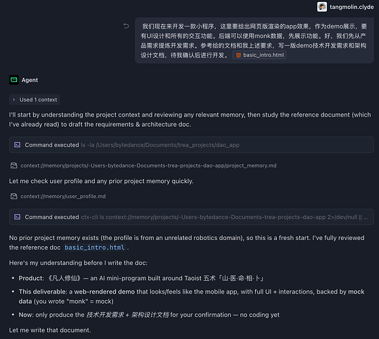This screenshot has height=339, width=379.
Task: Open the blue basic_intro.html inline link
Action: [95, 247]
